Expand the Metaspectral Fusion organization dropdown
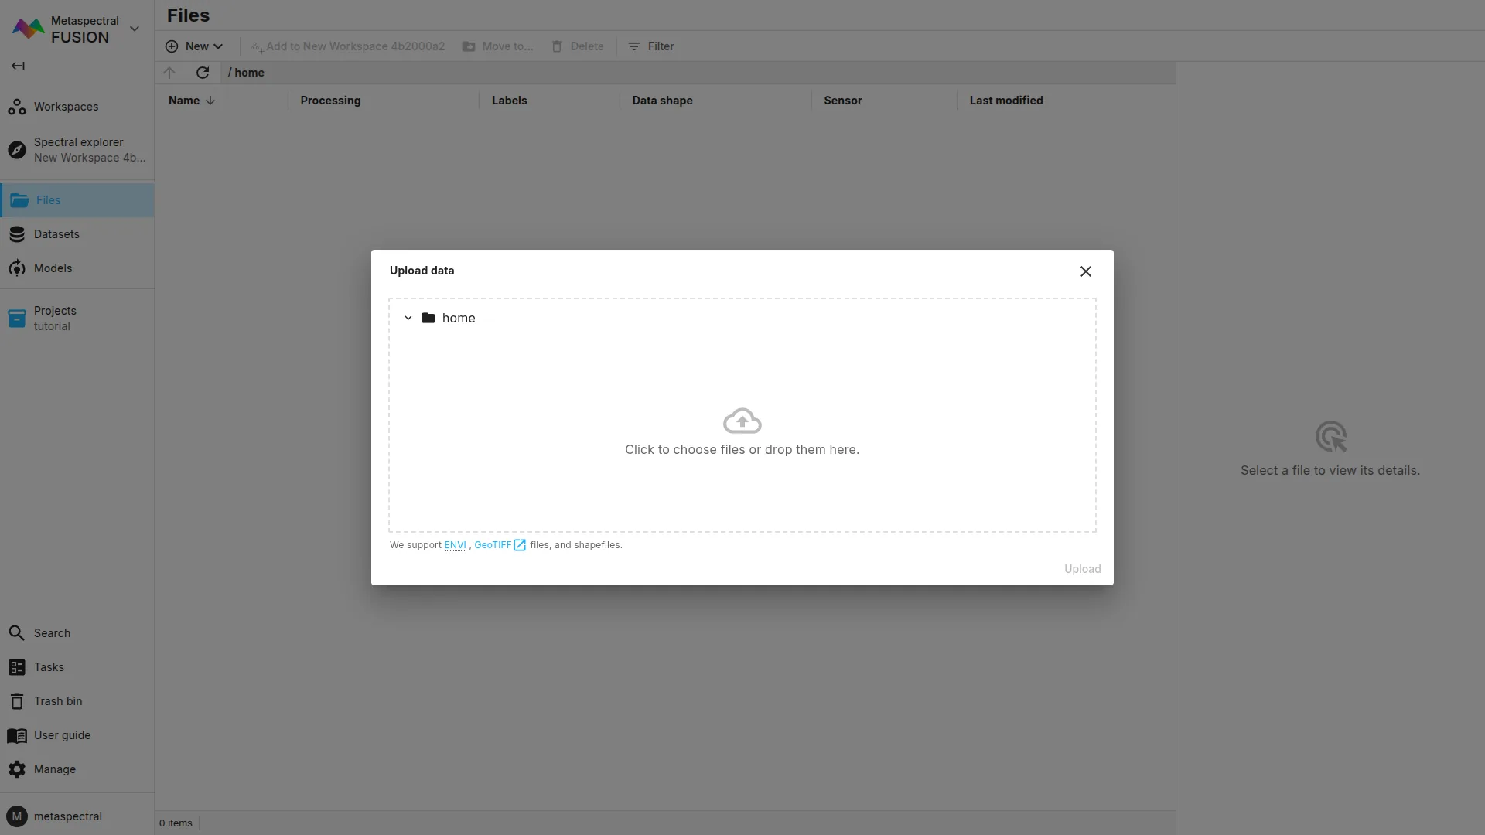Image resolution: width=1485 pixels, height=835 pixels. (135, 29)
